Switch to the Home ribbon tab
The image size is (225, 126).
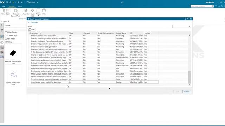click(12, 6)
